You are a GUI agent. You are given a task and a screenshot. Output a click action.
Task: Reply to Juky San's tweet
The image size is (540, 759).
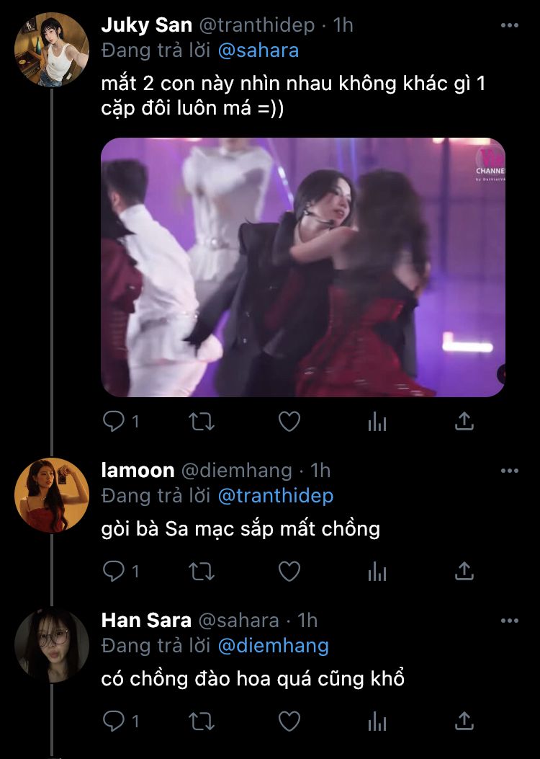pyautogui.click(x=114, y=421)
